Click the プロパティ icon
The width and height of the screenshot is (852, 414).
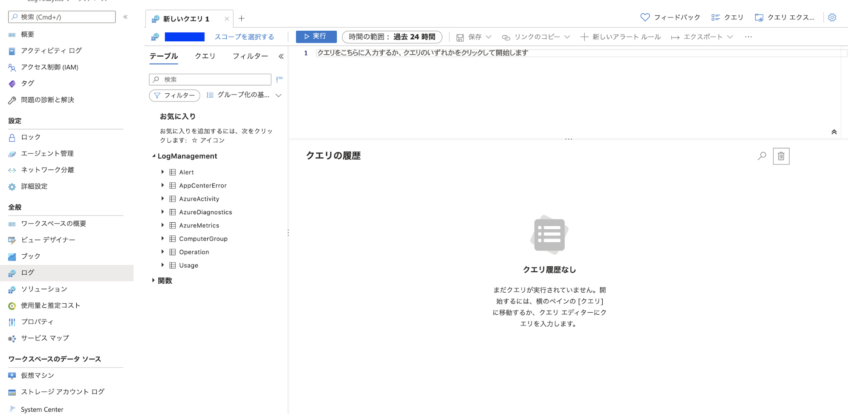coord(12,322)
